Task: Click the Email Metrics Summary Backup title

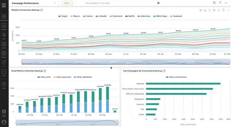Action: 27,71
